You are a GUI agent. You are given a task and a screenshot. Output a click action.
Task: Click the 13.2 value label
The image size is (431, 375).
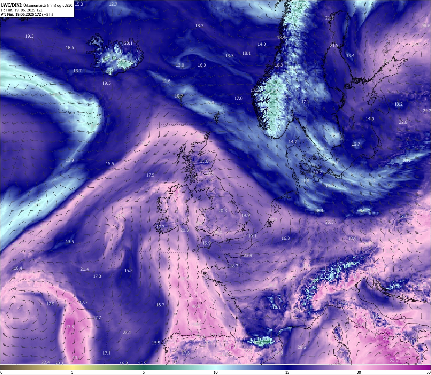398,104
